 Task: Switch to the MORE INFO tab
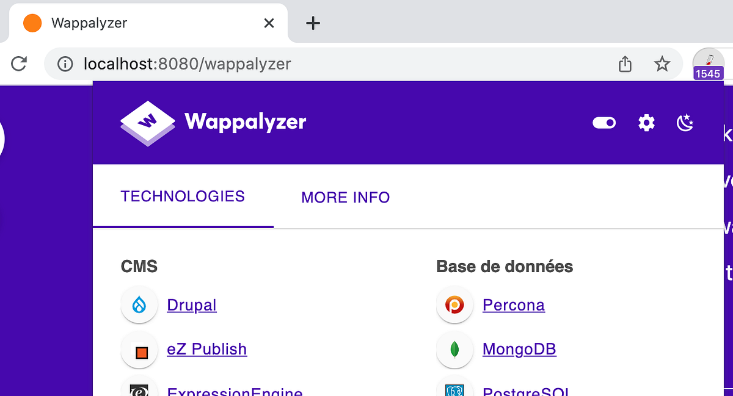[x=345, y=197]
